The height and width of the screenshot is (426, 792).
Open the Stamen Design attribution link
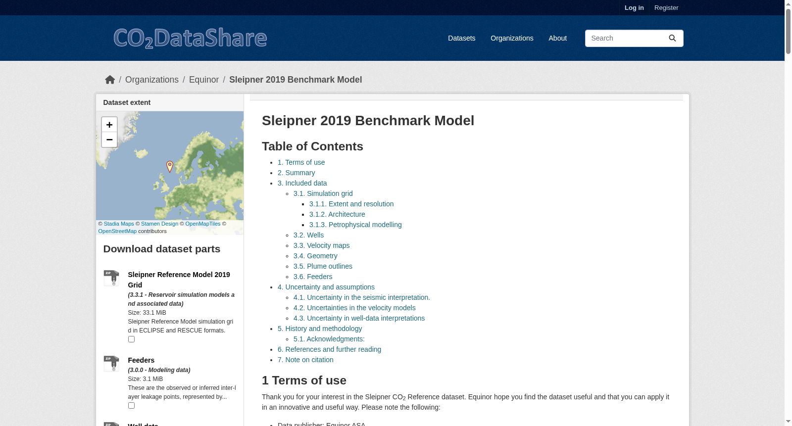pyautogui.click(x=159, y=224)
